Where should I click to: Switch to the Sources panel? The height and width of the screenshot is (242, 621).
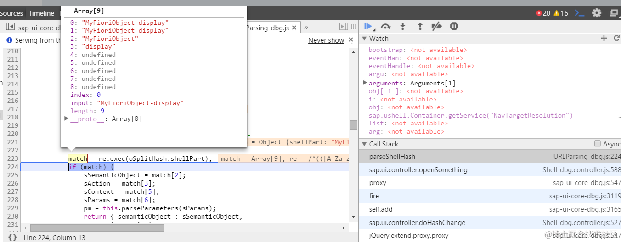coord(11,13)
